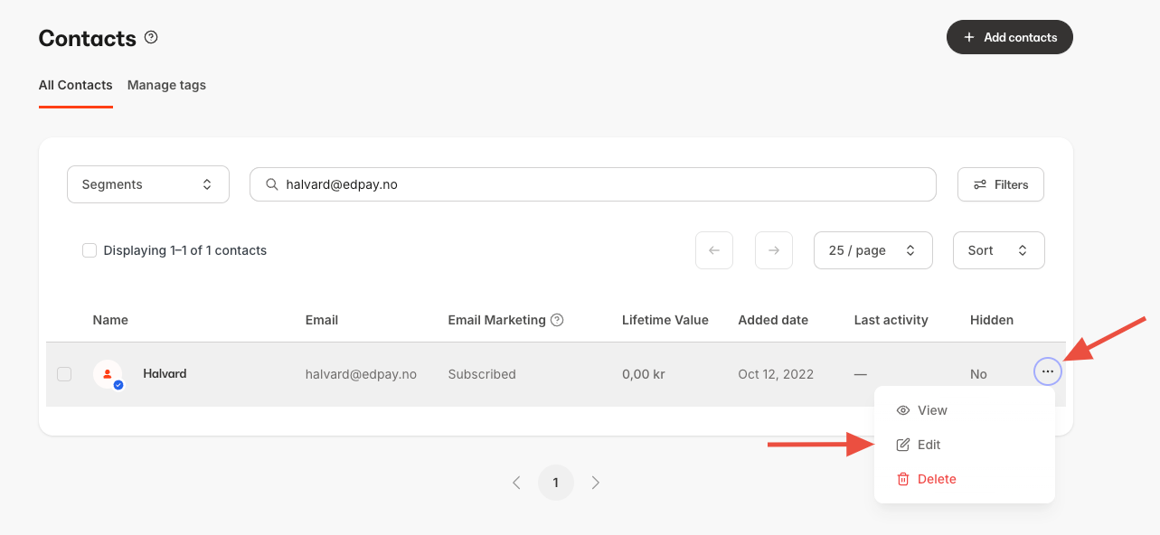
Task: Select page 1 in pagination
Action: pyautogui.click(x=556, y=483)
